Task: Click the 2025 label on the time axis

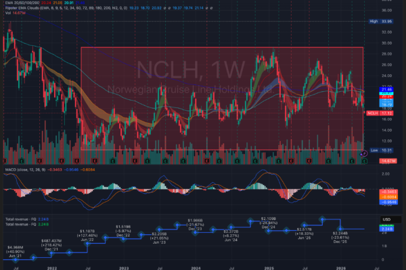Action: pyautogui.click(x=269, y=268)
